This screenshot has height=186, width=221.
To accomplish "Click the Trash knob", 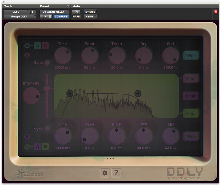I will [117, 56].
